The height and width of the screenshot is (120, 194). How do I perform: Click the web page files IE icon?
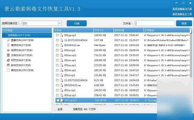(8, 60)
